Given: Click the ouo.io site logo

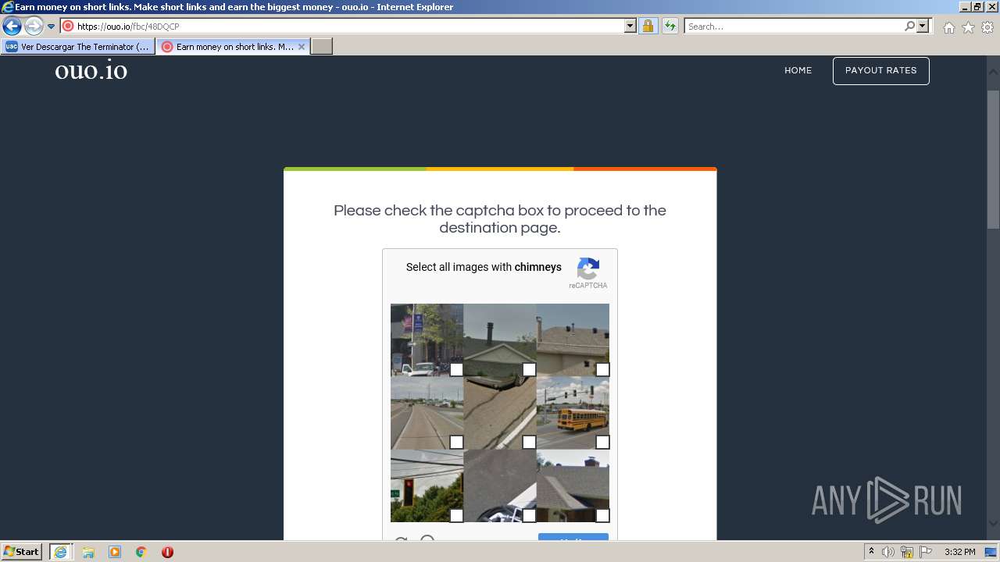Looking at the screenshot, I should (x=91, y=70).
